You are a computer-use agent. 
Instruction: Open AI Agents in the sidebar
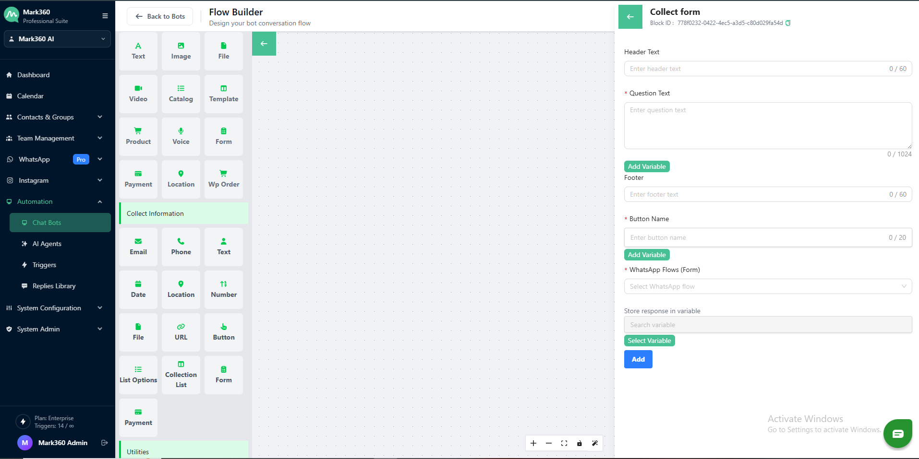click(47, 244)
